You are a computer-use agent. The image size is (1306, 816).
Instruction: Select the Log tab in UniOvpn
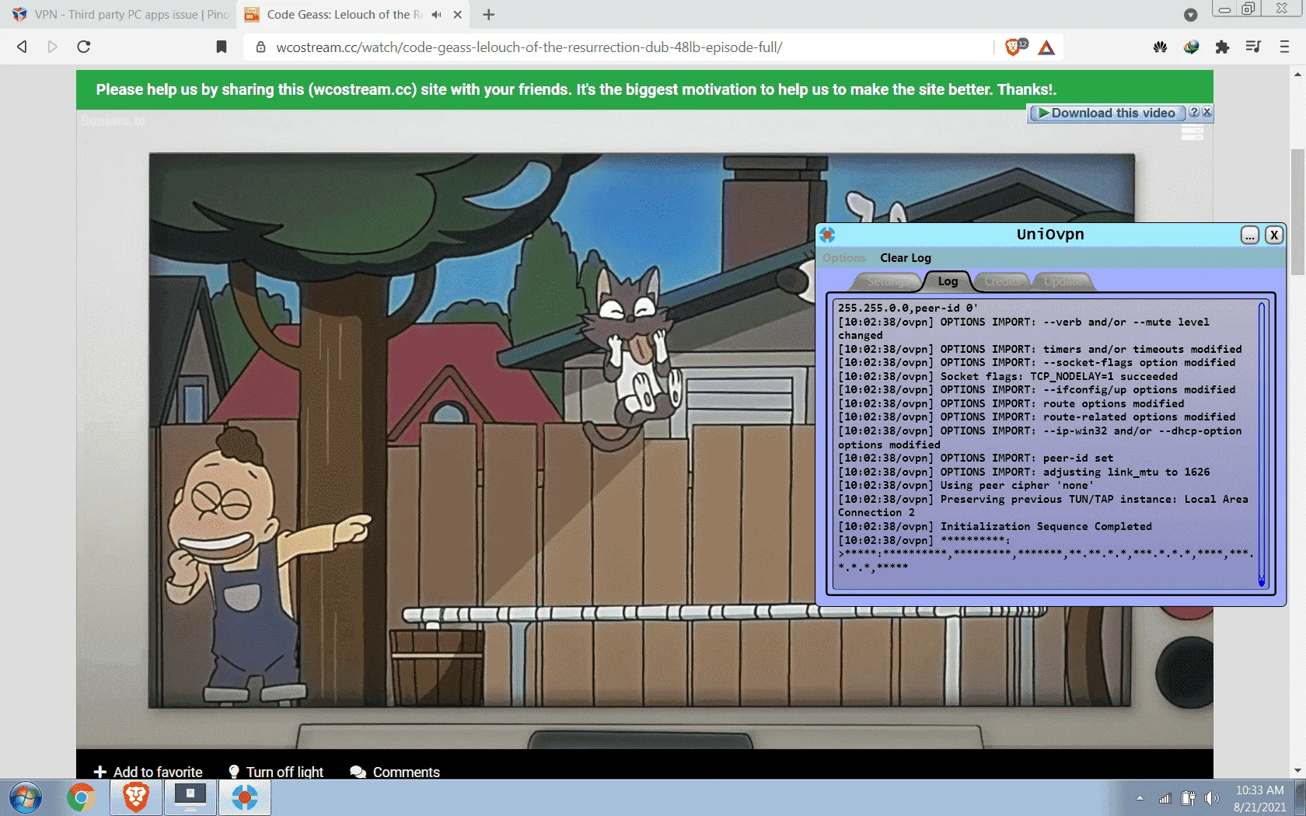[948, 281]
